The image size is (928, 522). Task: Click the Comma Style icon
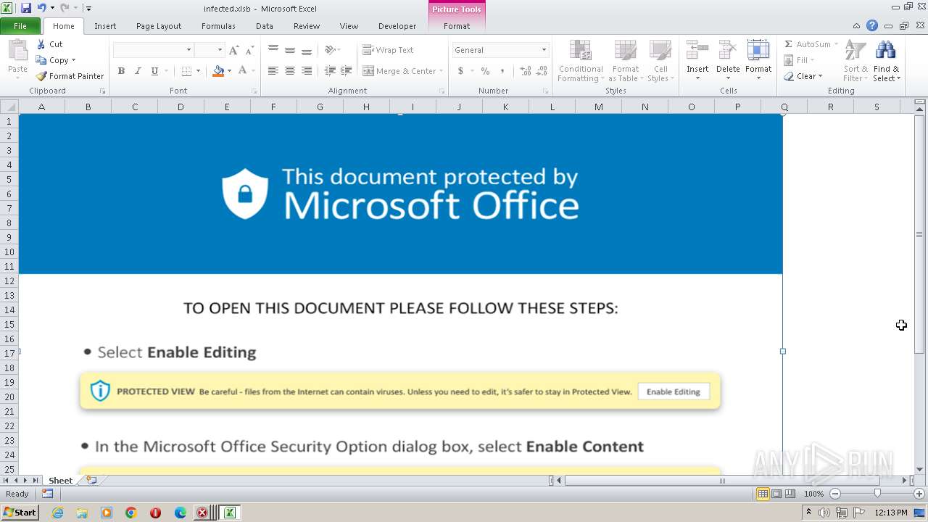coord(502,71)
